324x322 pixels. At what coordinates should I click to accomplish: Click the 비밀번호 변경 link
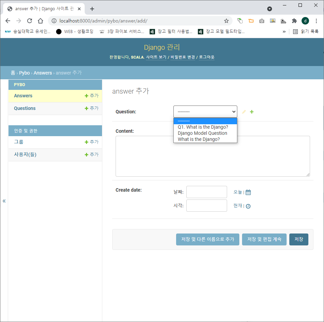pyautogui.click(x=183, y=57)
